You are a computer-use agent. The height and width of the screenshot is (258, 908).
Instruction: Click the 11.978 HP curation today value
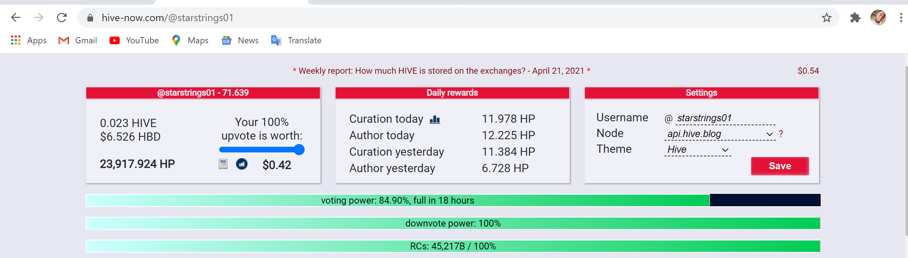tap(508, 119)
